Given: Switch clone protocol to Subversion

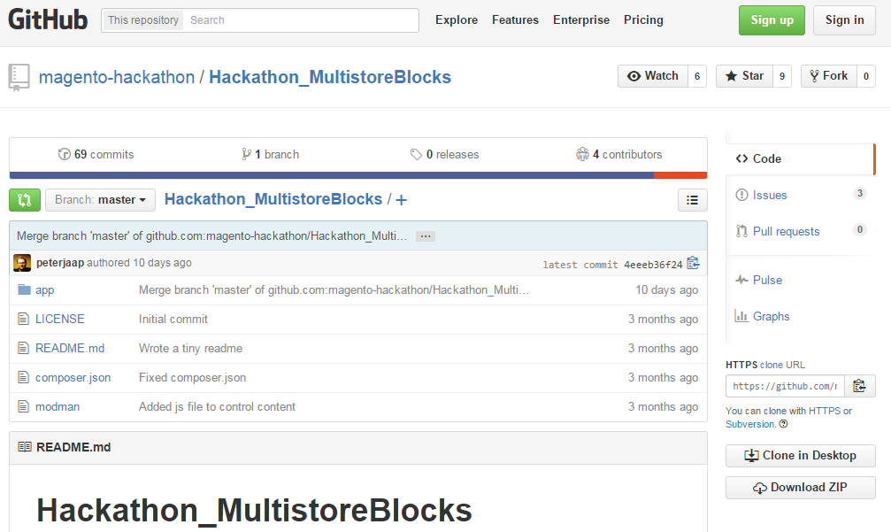Looking at the screenshot, I should [x=750, y=424].
